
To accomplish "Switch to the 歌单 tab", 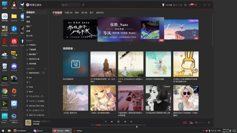I will (77, 13).
